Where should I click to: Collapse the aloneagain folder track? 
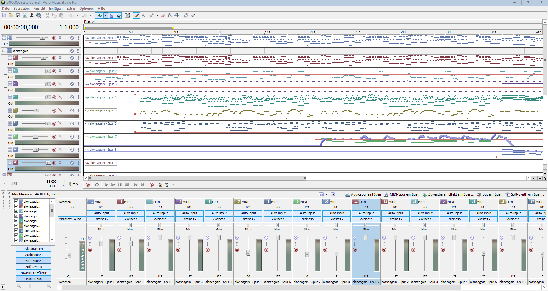(3, 51)
